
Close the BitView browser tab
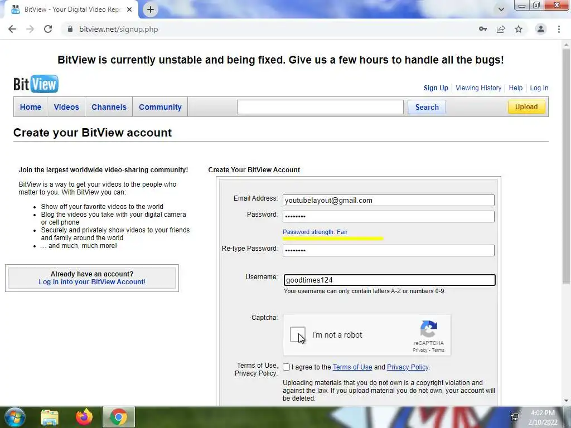point(129,9)
